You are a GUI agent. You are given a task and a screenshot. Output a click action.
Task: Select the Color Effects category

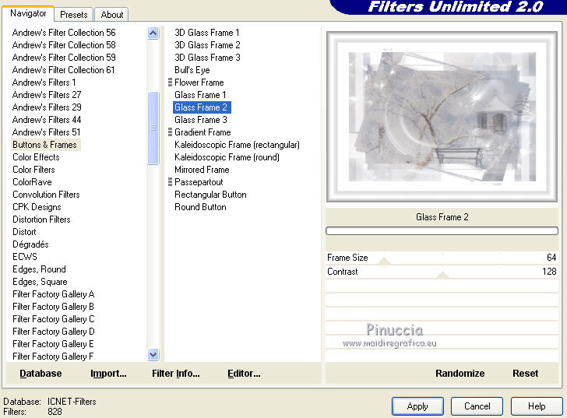[36, 157]
